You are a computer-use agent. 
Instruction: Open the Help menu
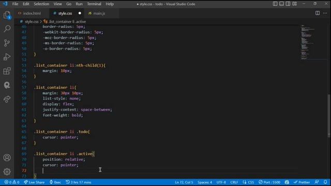click(x=110, y=4)
